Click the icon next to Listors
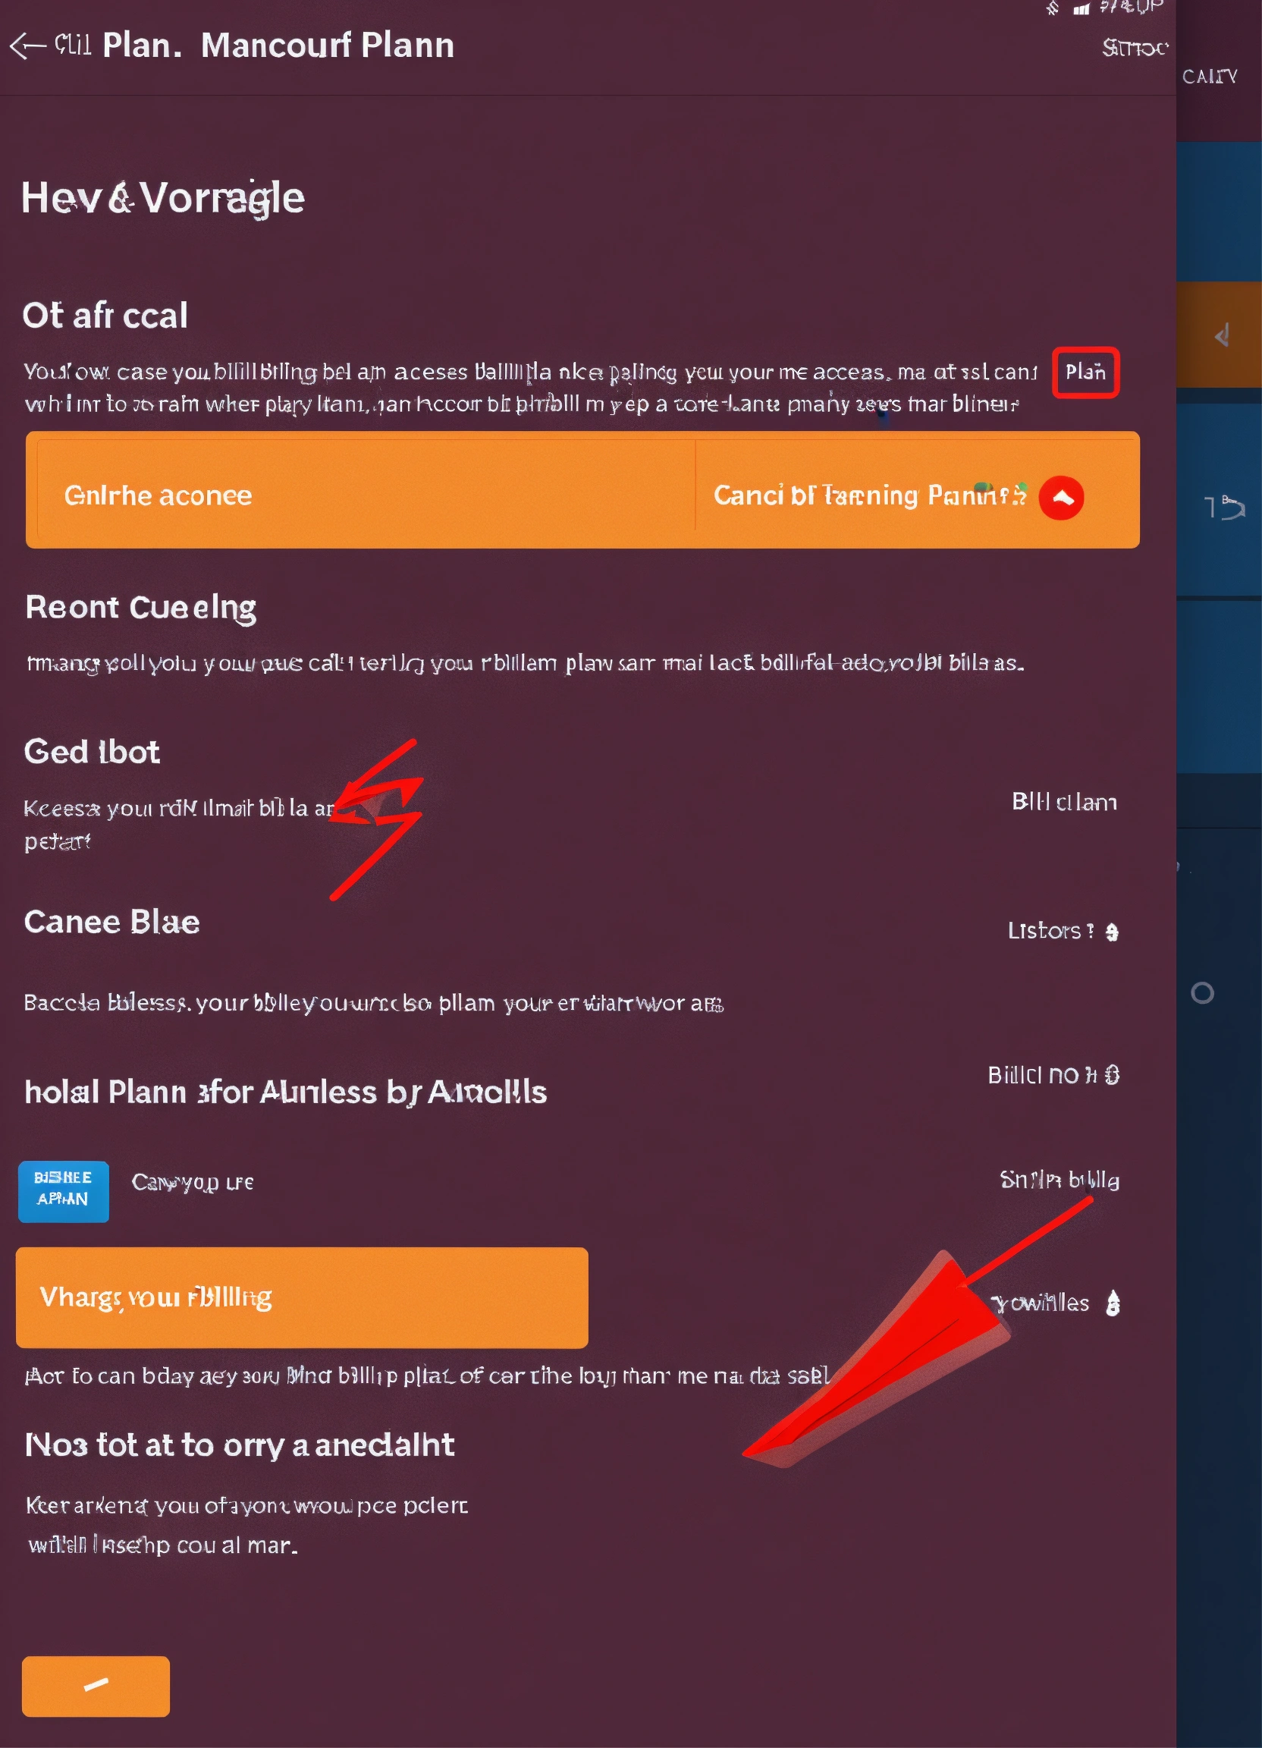 pos(1112,932)
